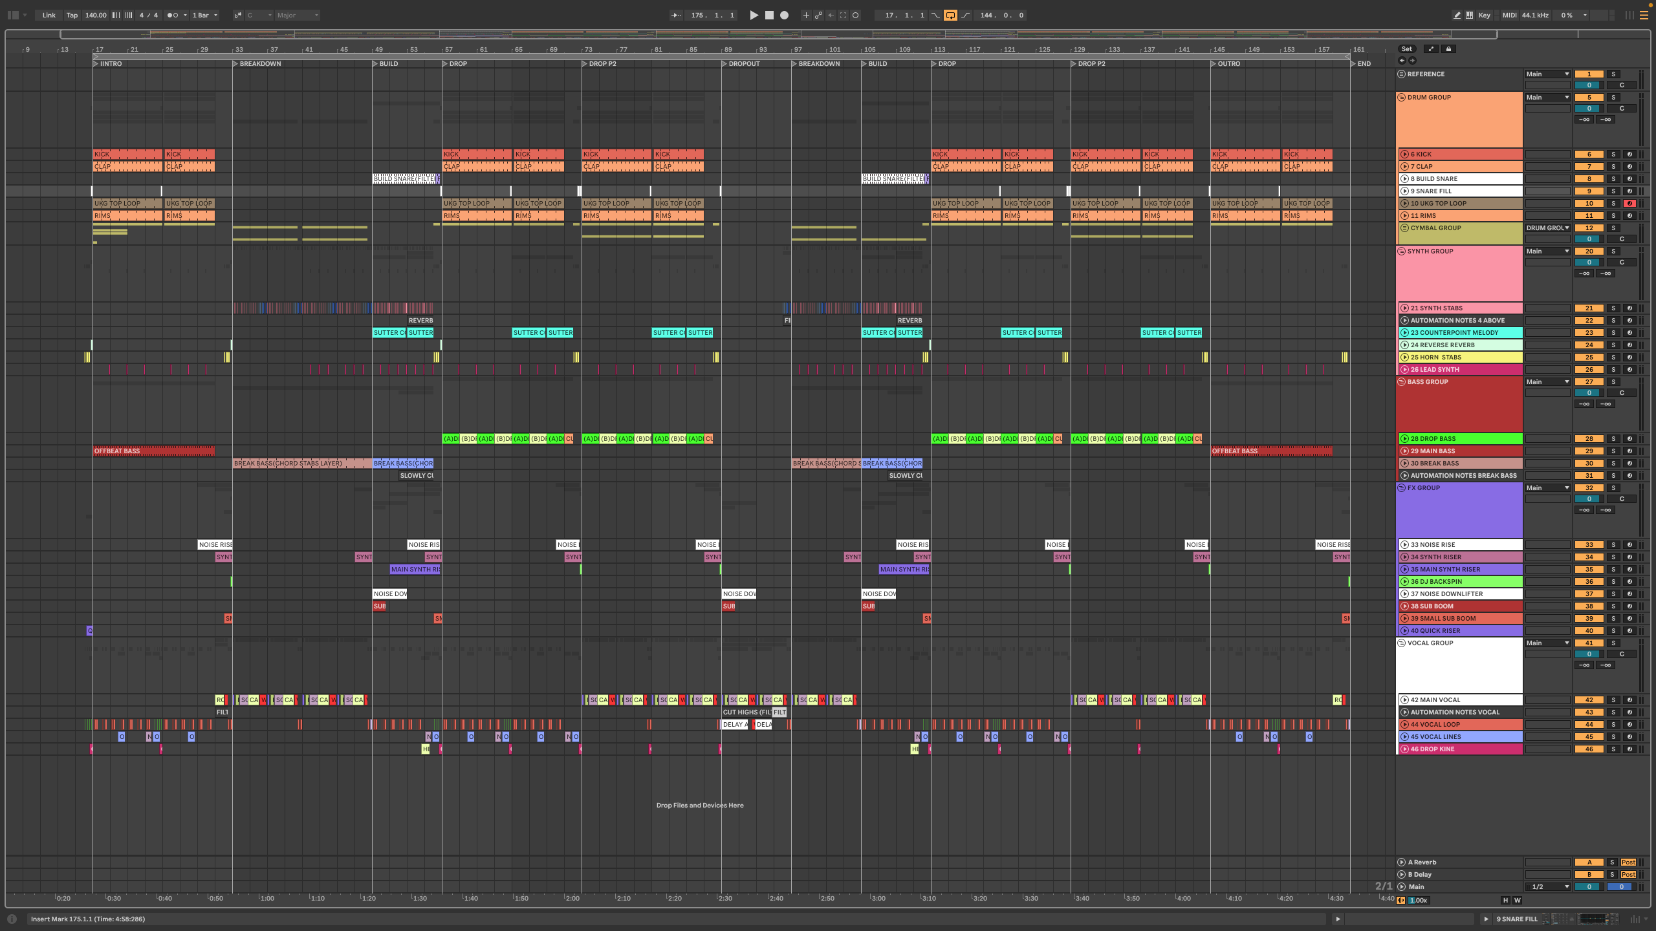The height and width of the screenshot is (931, 1656).
Task: Click the 4 / 4 time signature field
Action: pyautogui.click(x=149, y=15)
